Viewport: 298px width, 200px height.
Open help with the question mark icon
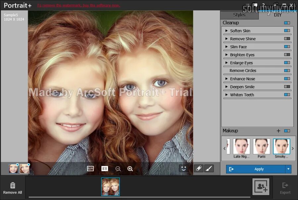[264, 5]
